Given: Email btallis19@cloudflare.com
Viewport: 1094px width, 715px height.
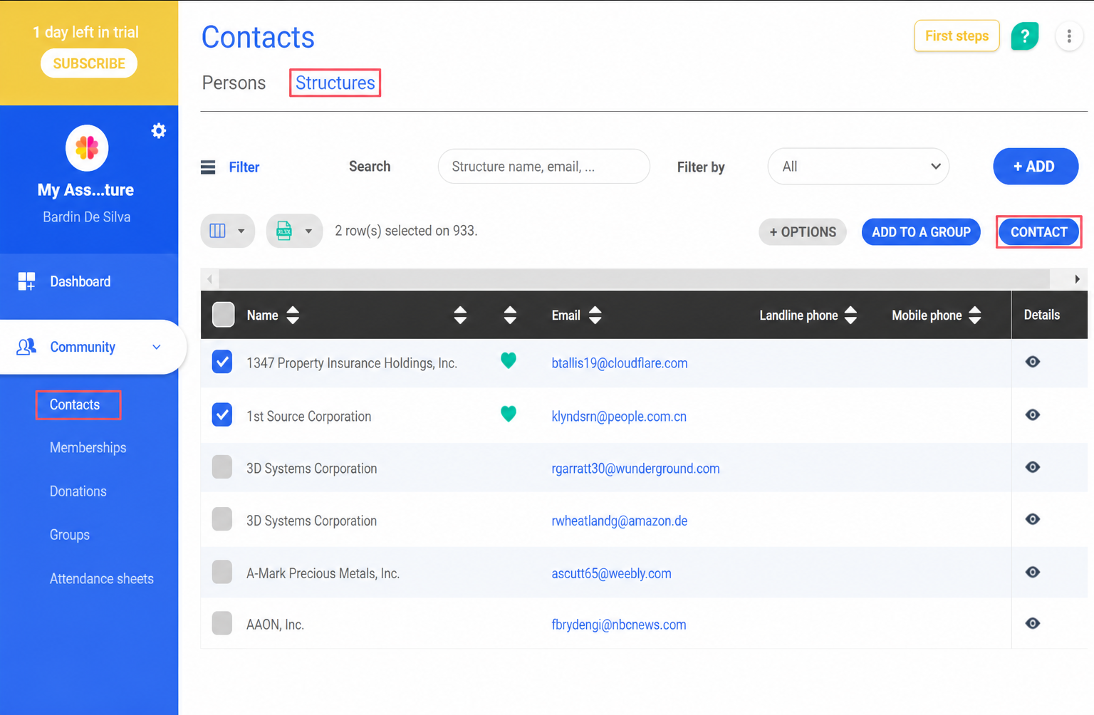Looking at the screenshot, I should 620,363.
